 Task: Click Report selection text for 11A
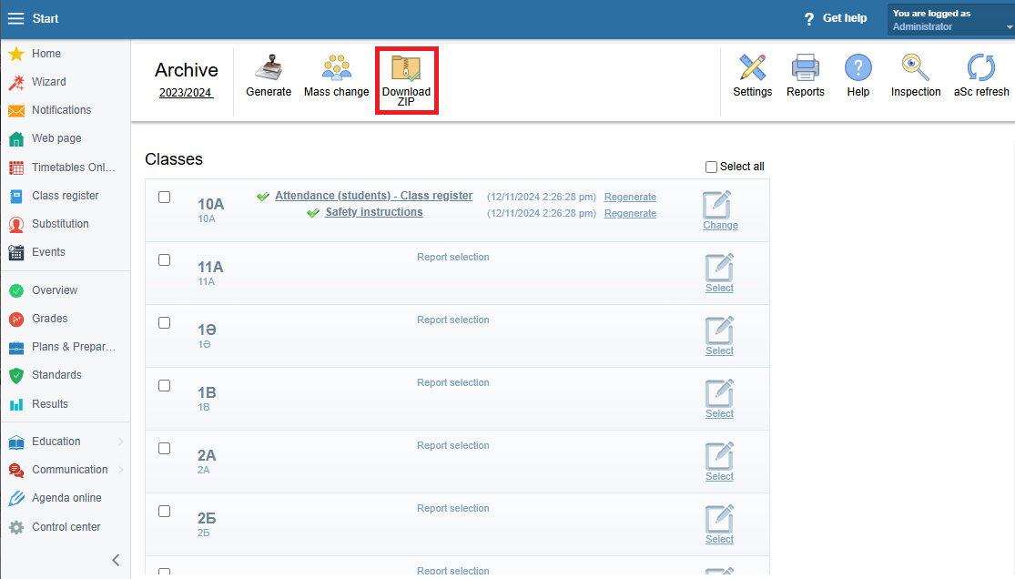(x=453, y=257)
